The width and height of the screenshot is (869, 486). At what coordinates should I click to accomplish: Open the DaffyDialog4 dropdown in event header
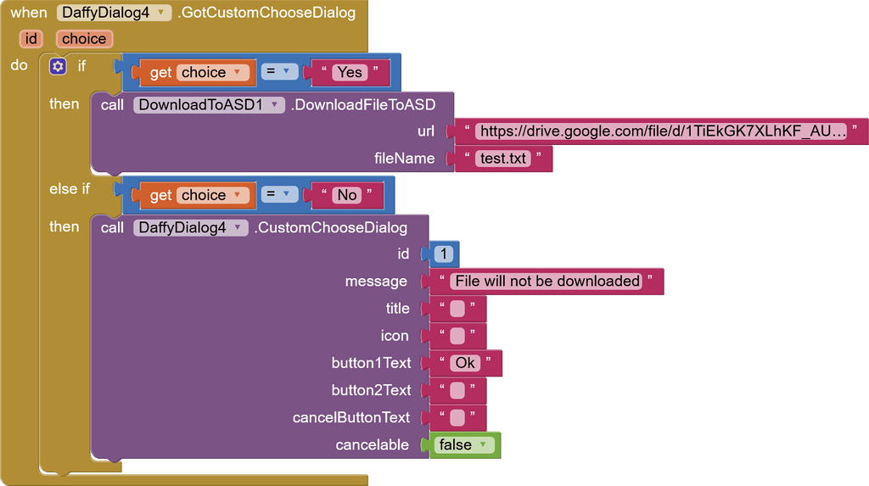coord(160,13)
